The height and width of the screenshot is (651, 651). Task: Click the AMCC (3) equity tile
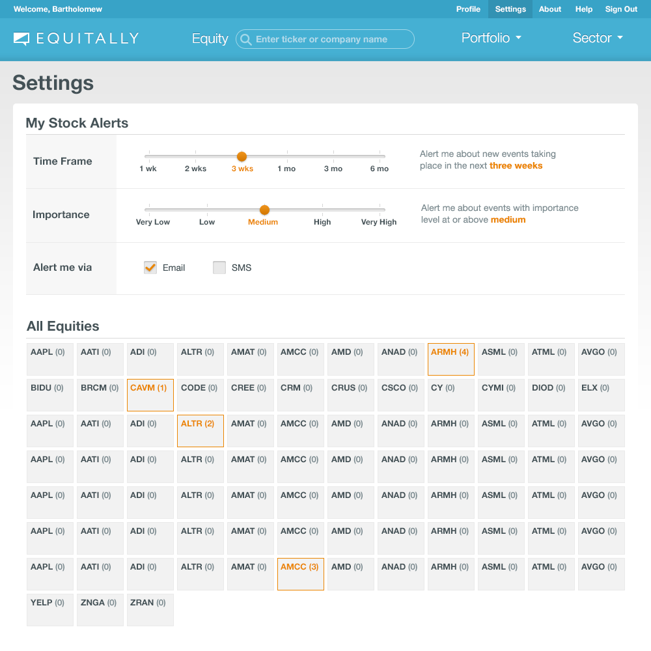click(x=301, y=574)
